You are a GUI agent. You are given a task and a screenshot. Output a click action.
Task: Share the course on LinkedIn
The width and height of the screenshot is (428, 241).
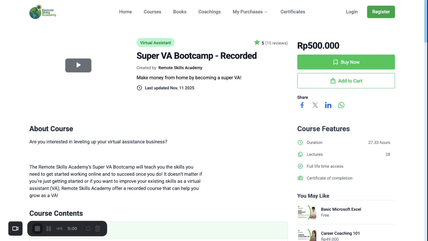(x=328, y=105)
